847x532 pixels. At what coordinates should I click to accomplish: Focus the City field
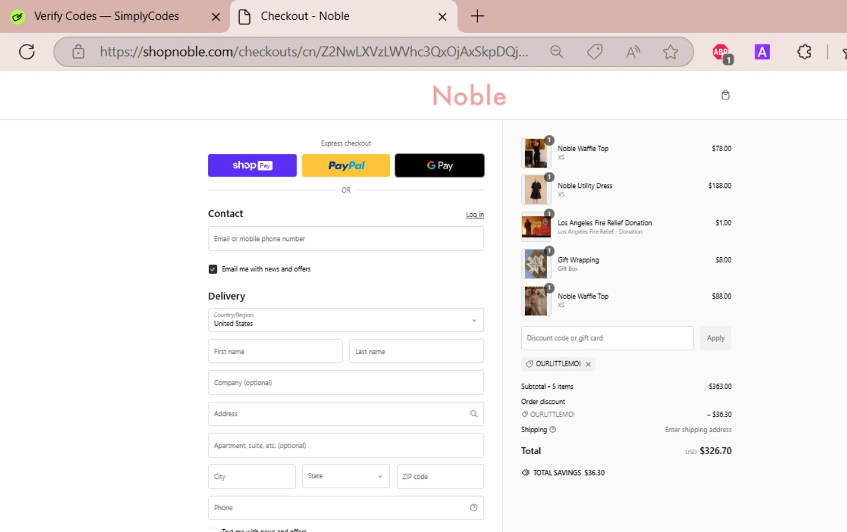coord(252,476)
